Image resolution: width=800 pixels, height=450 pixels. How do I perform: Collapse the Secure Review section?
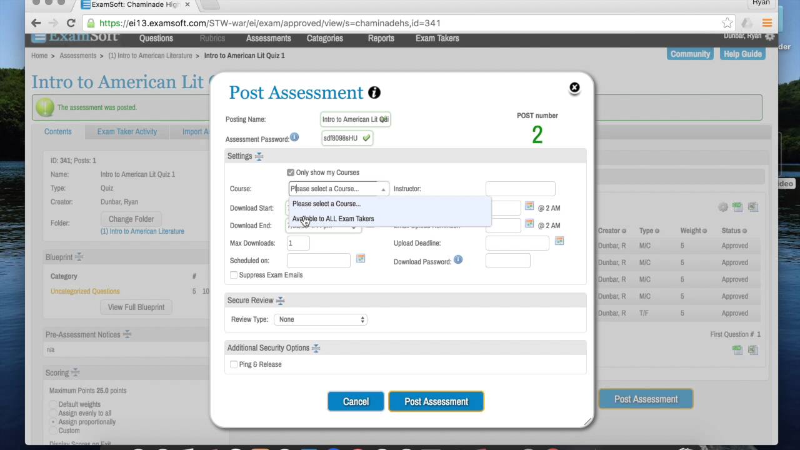click(280, 301)
